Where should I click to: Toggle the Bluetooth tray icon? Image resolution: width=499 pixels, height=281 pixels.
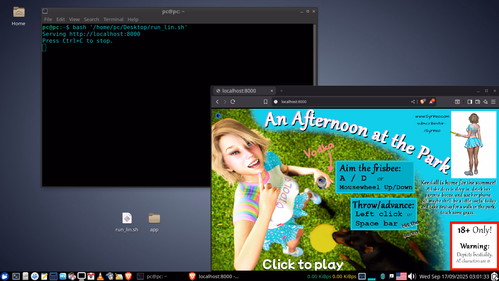[383, 276]
